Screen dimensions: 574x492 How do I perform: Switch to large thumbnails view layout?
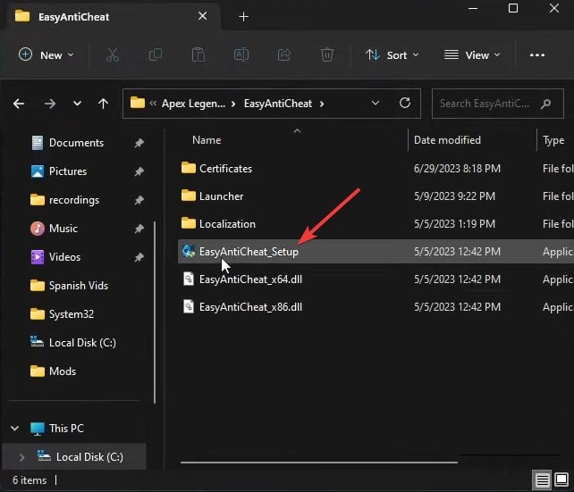click(x=561, y=479)
